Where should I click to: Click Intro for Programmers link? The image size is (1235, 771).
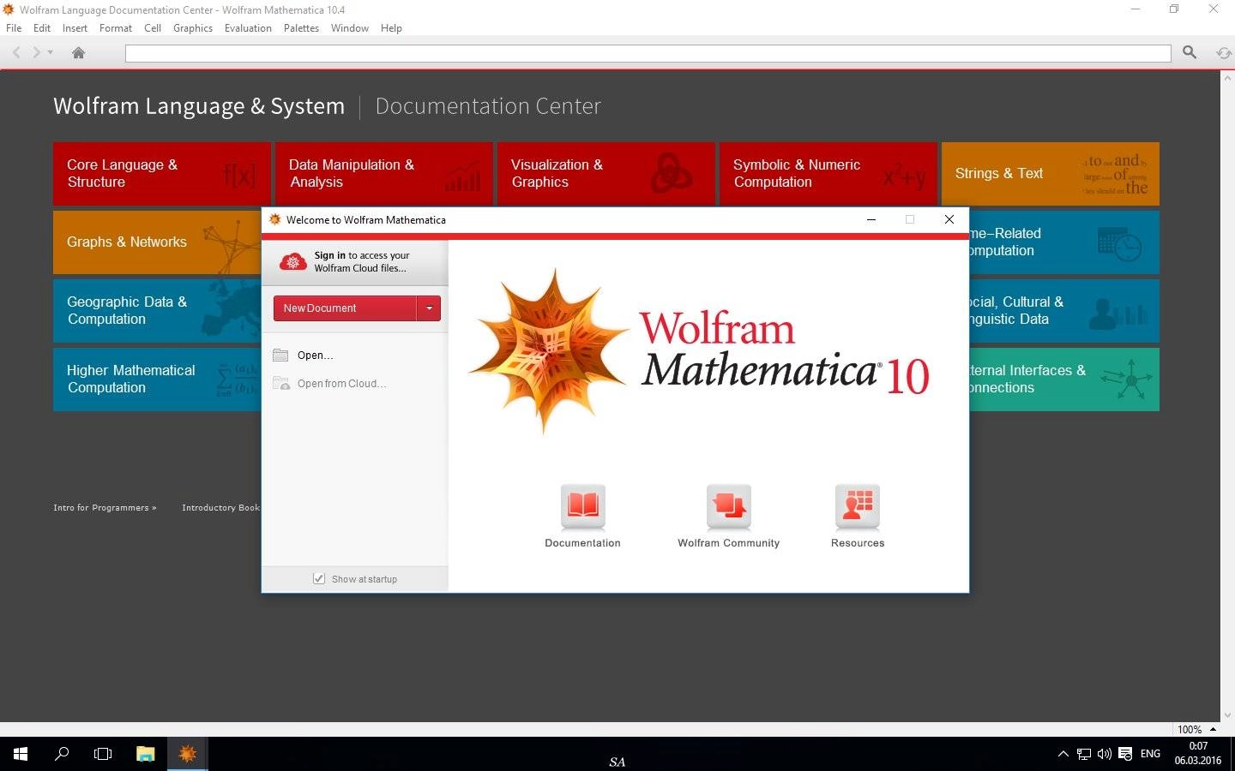(x=105, y=508)
